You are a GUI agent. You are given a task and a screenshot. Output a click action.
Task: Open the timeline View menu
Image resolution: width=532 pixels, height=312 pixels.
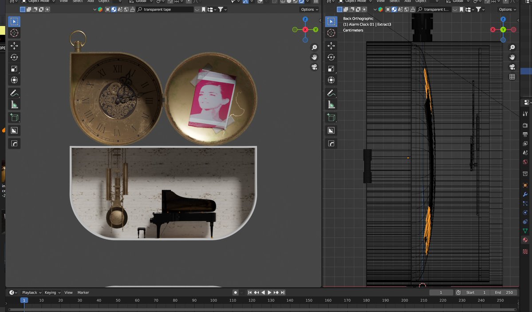(68, 292)
